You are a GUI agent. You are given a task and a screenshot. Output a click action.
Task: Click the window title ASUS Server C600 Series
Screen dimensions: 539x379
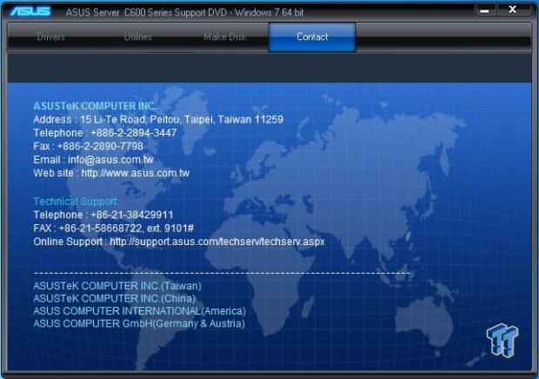pyautogui.click(x=184, y=13)
